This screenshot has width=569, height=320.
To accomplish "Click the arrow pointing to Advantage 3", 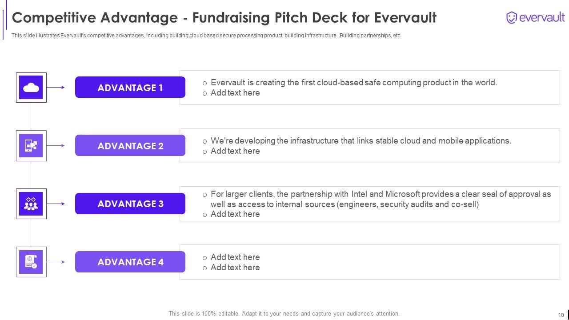I will (x=56, y=204).
